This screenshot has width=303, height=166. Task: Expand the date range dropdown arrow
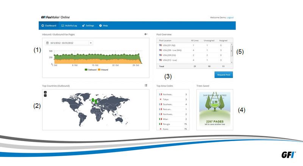91,43
